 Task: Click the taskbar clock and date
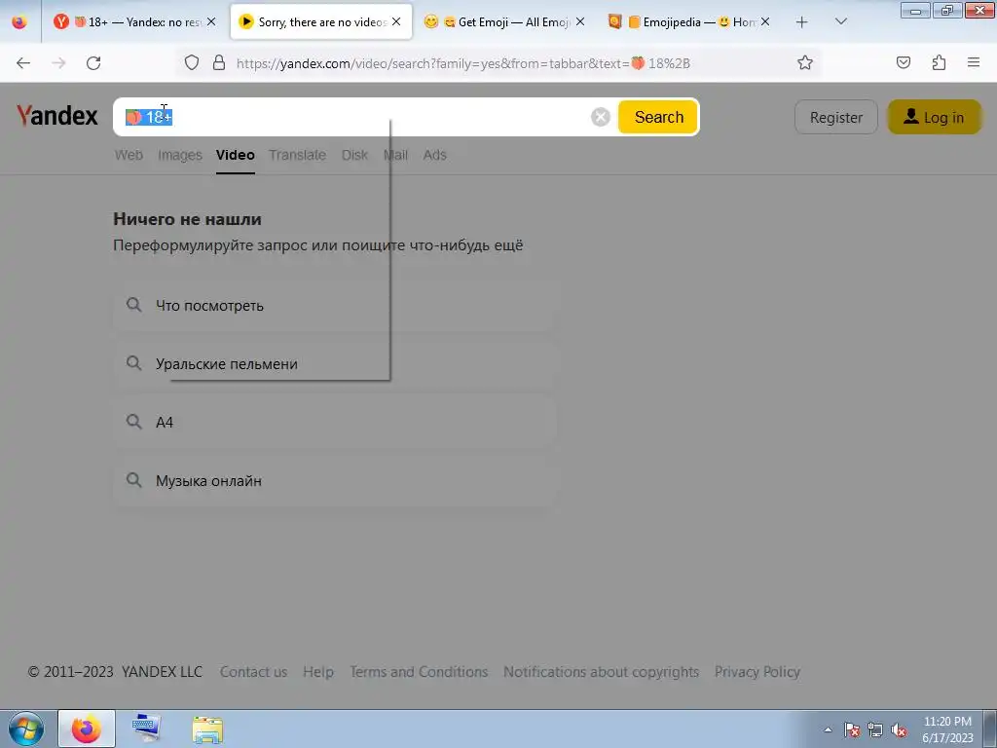947,729
